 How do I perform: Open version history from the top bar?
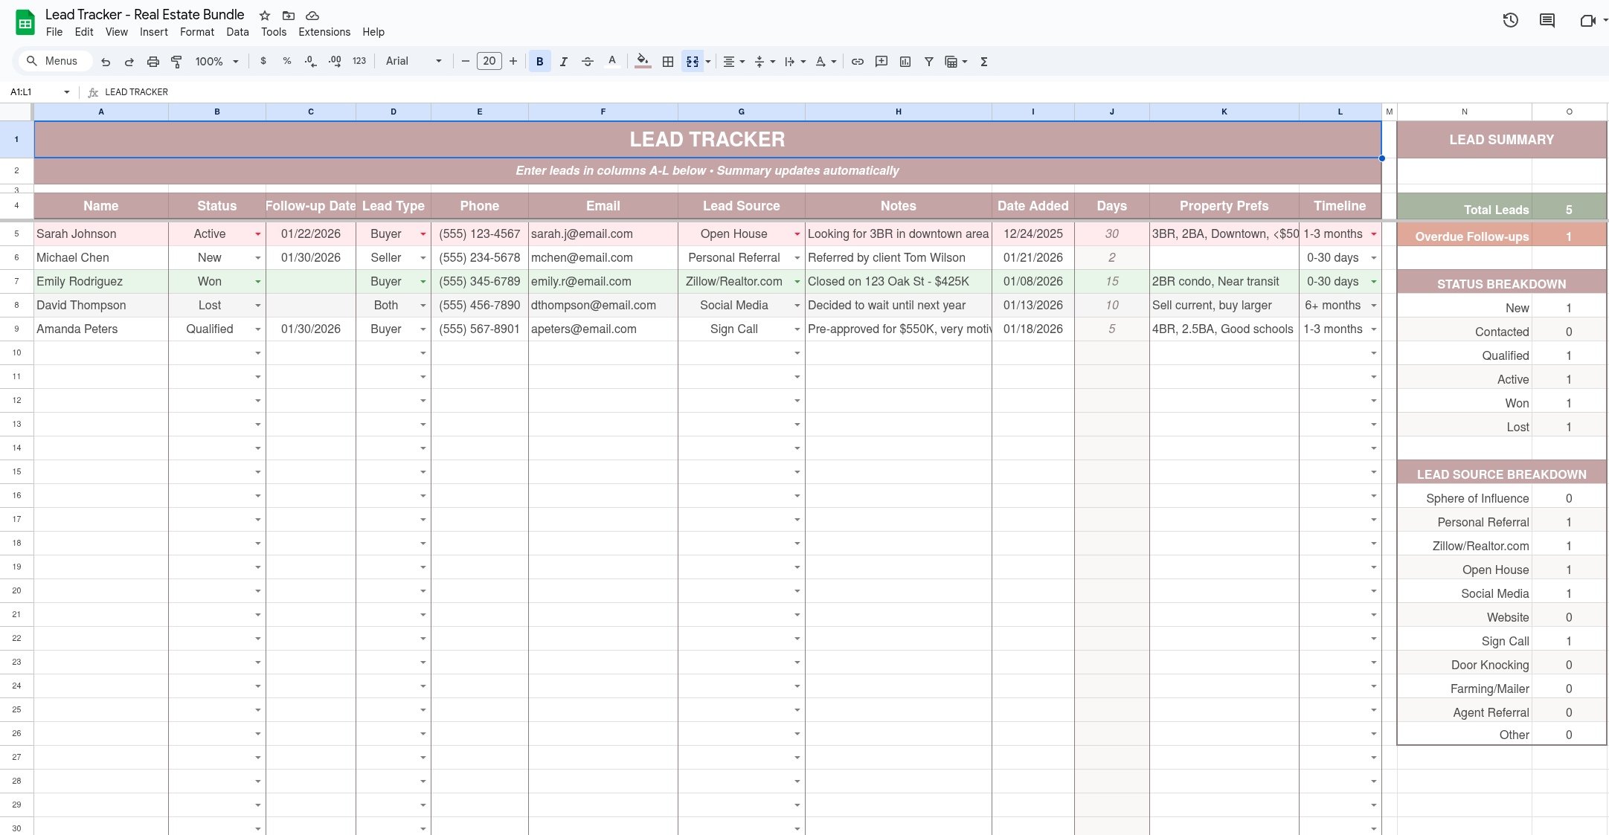(x=1510, y=20)
